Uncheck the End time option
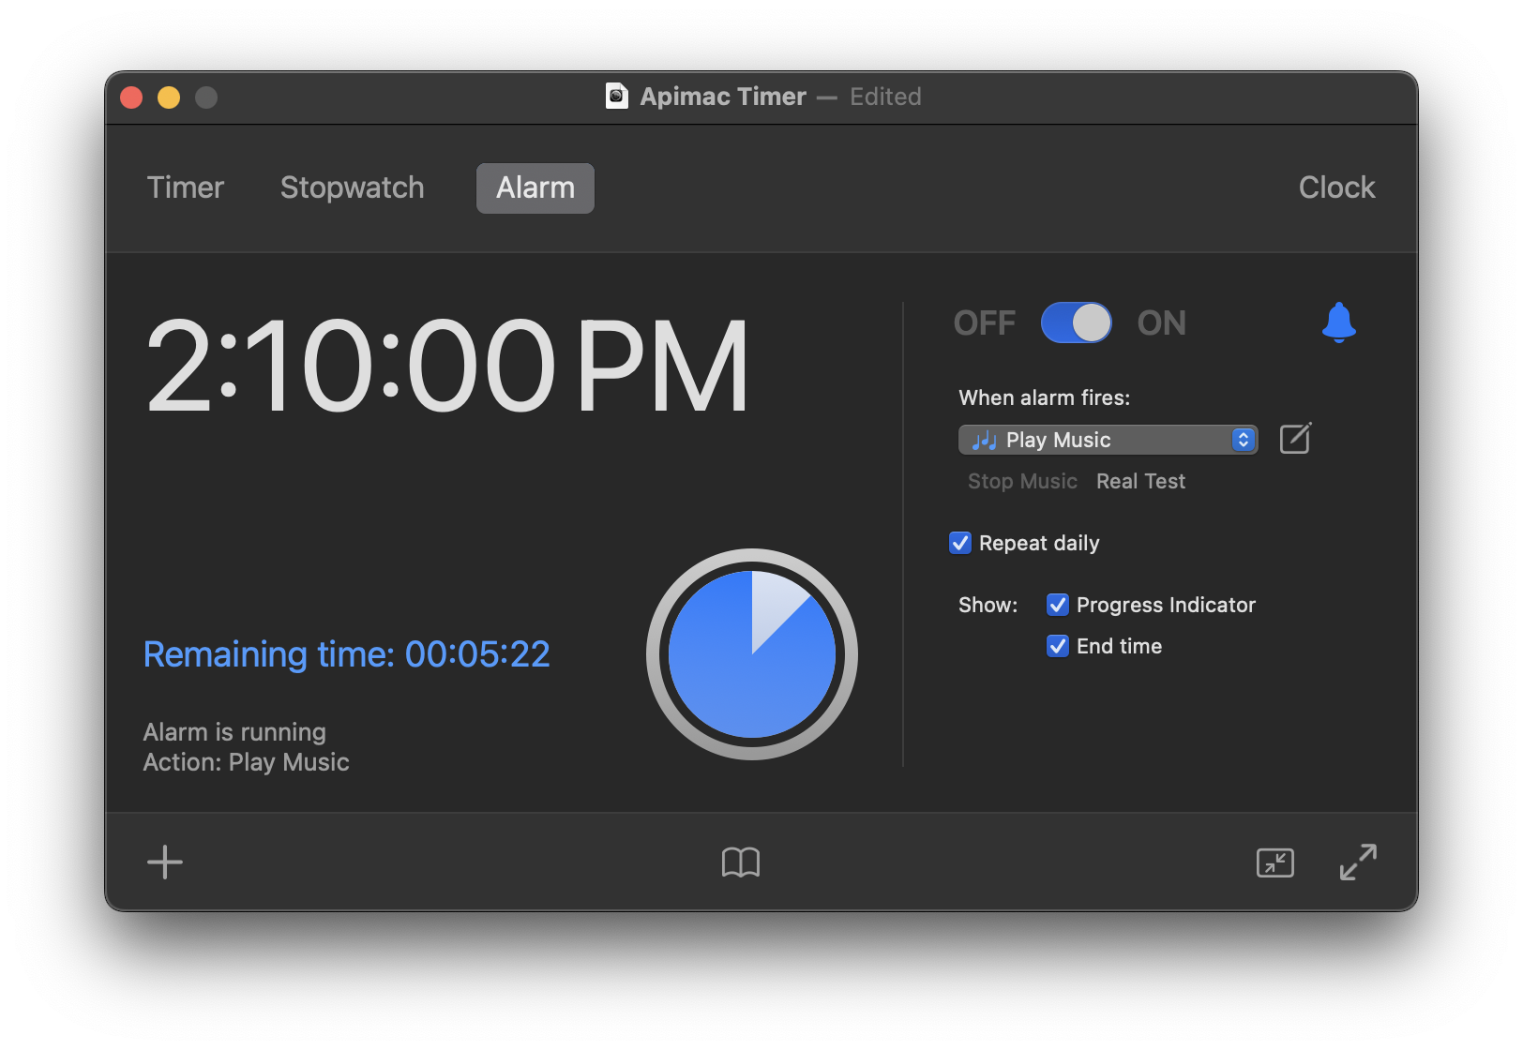 point(1057,646)
